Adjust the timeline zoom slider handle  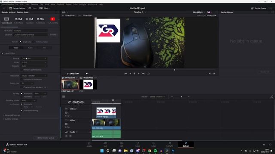181,97
